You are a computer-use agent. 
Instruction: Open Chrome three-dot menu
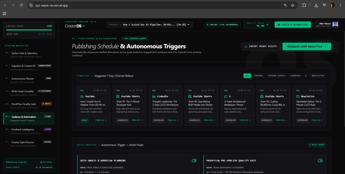[x=340, y=5]
